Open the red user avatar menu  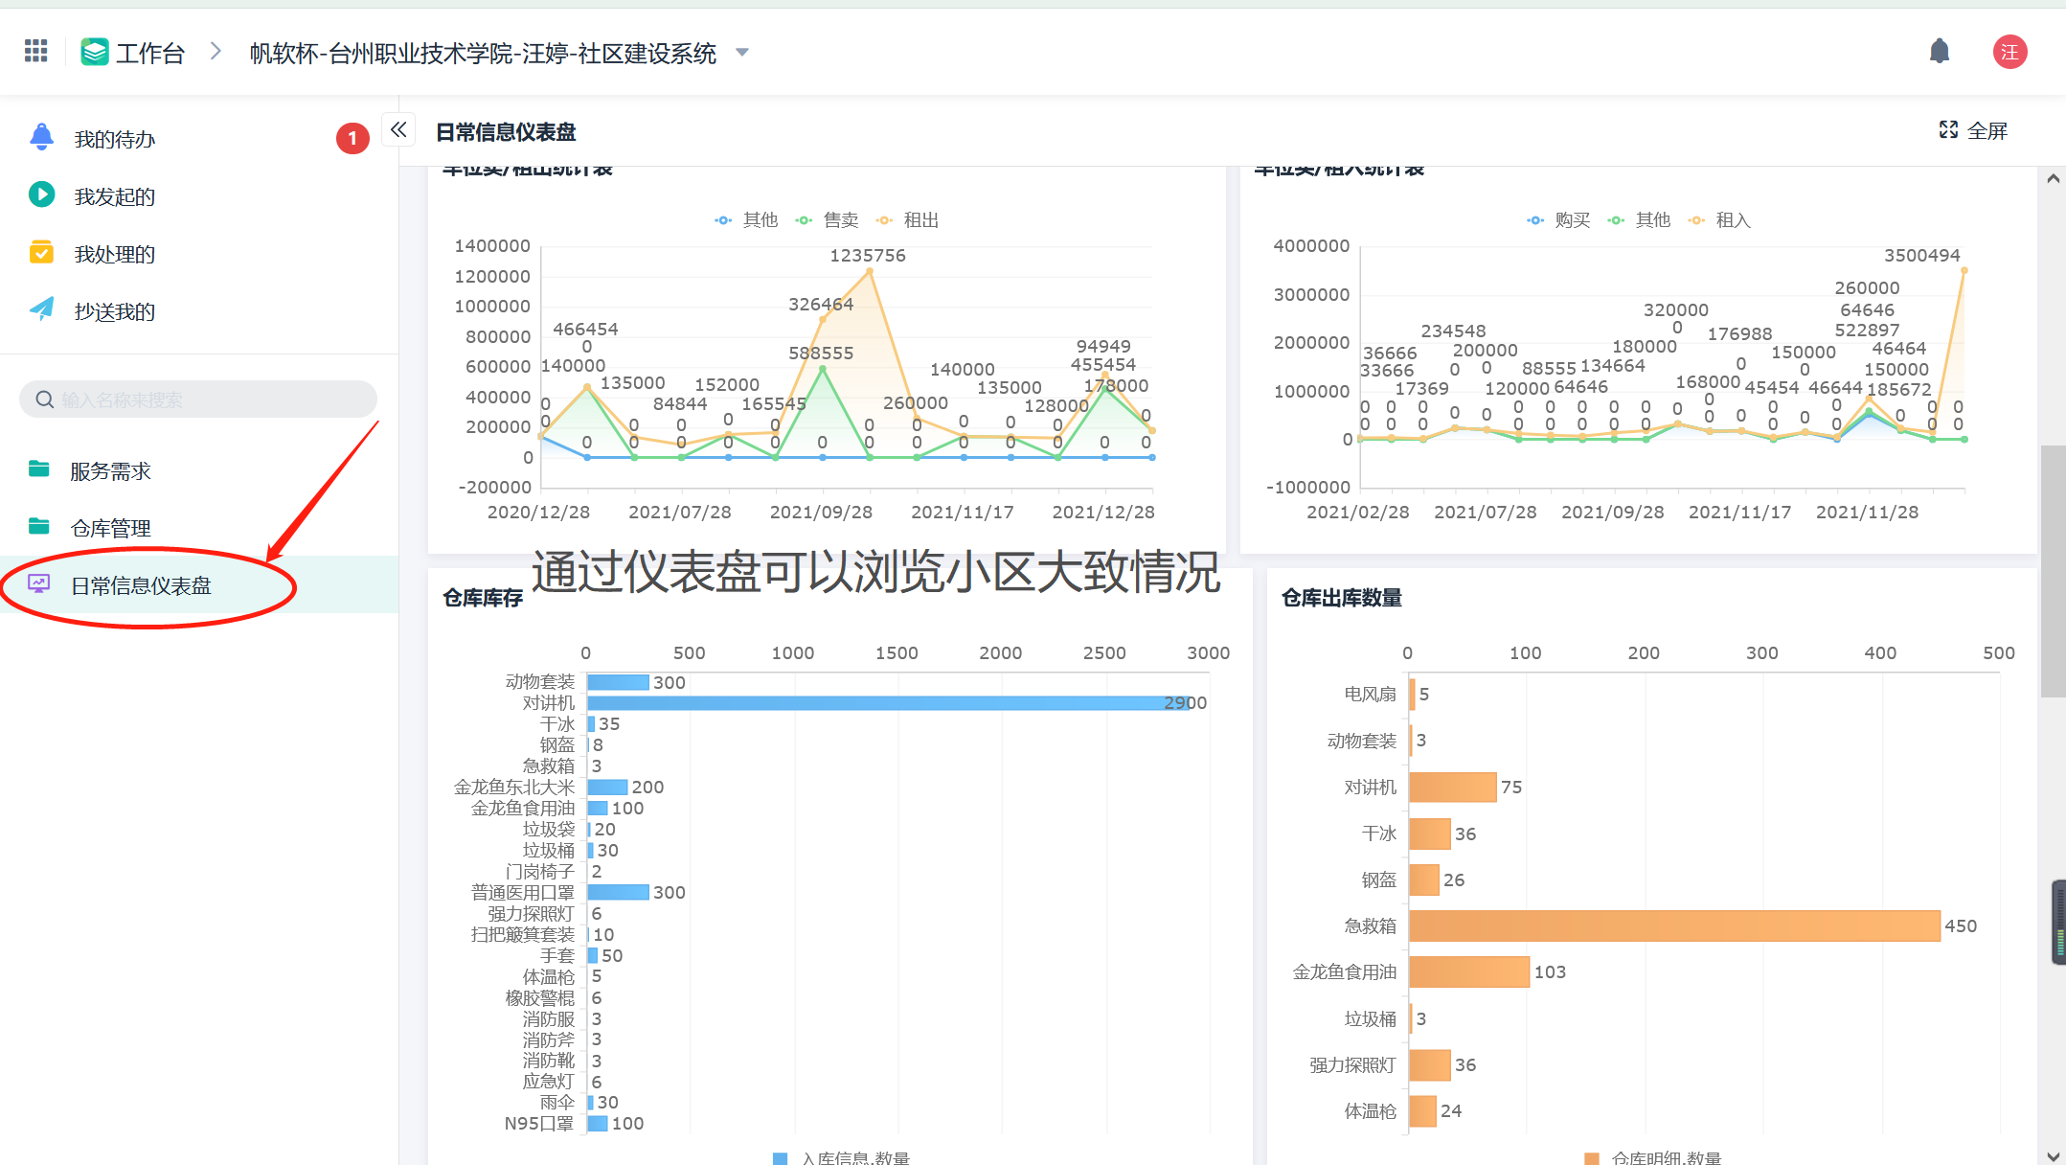(2009, 52)
